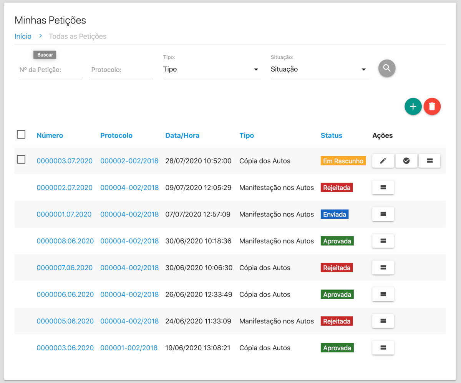Open protocol link in row 0000001.07.2020

tap(129, 214)
